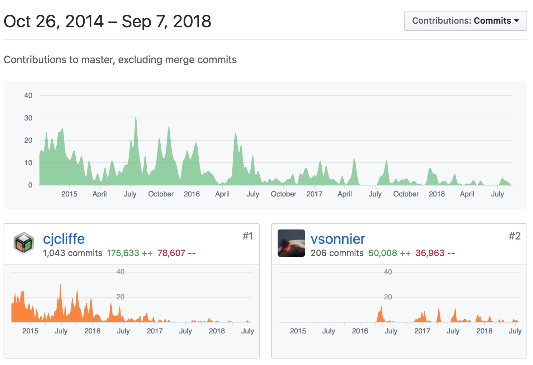
Task: Click cjcliffe's avatar icon
Action: click(x=24, y=243)
